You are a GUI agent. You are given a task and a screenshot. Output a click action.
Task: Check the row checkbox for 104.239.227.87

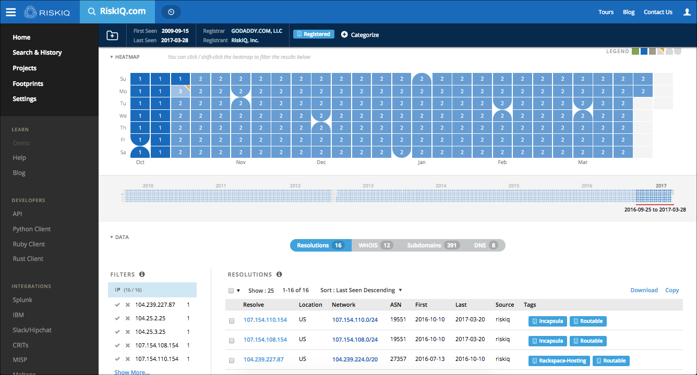click(232, 360)
